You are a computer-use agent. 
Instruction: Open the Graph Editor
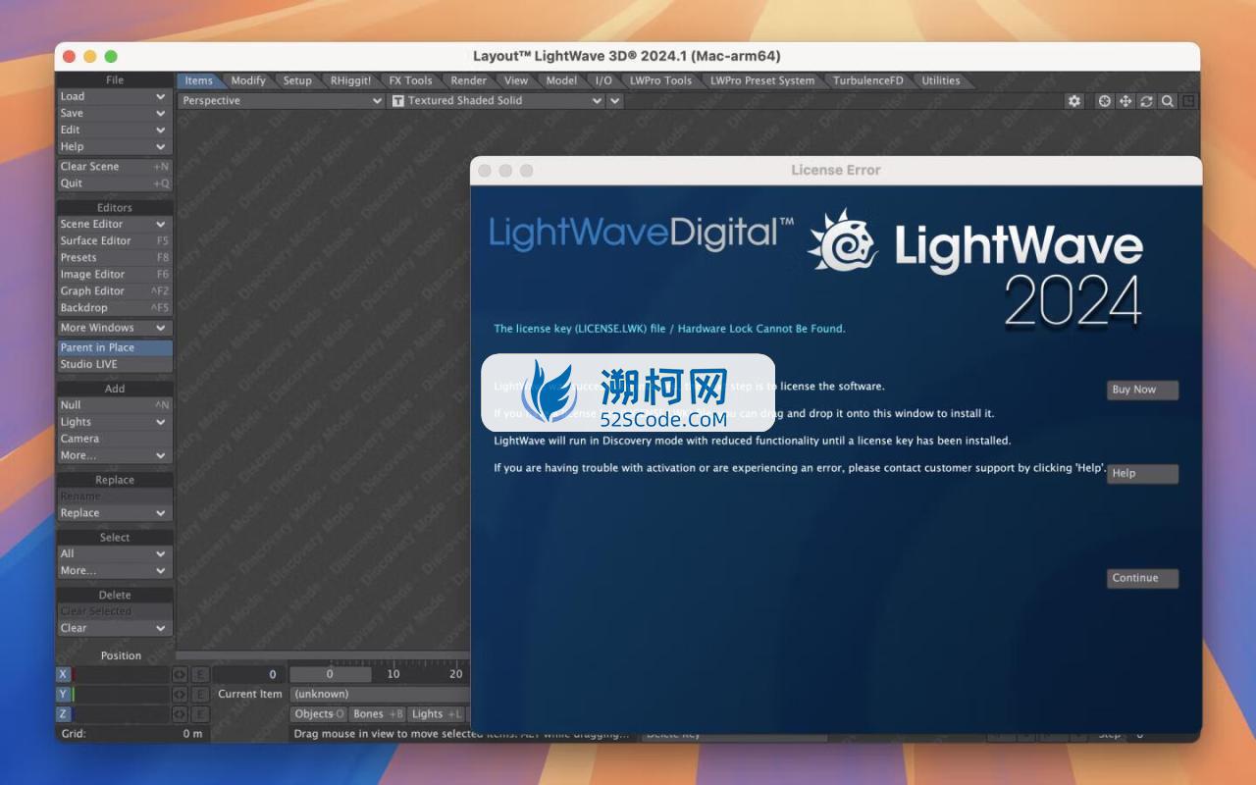pos(115,291)
